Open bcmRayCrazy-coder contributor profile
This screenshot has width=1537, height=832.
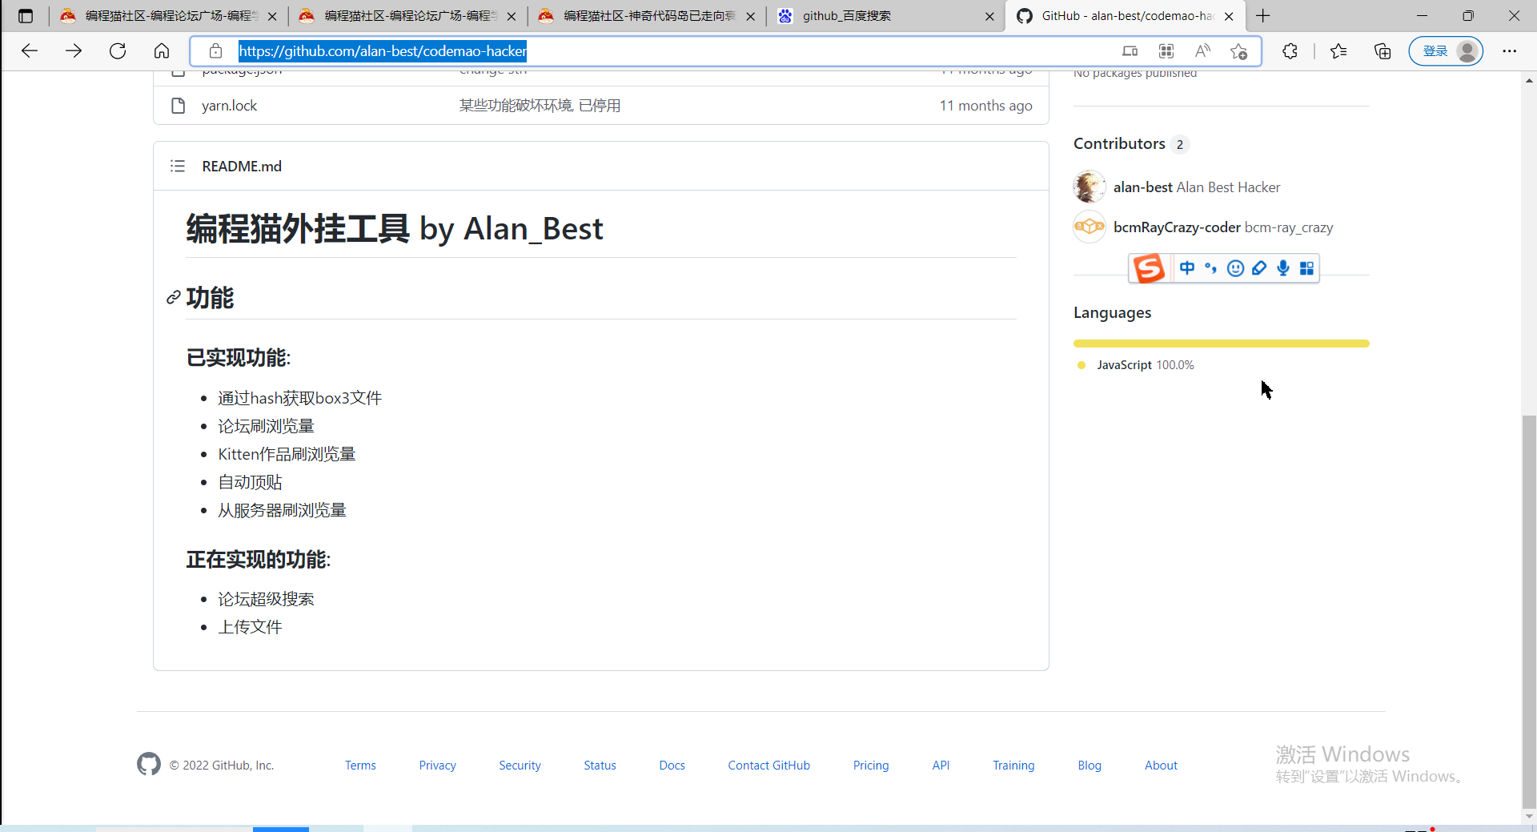pyautogui.click(x=1177, y=227)
